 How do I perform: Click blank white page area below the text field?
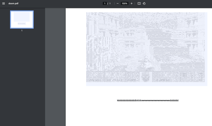(x=139, y=114)
